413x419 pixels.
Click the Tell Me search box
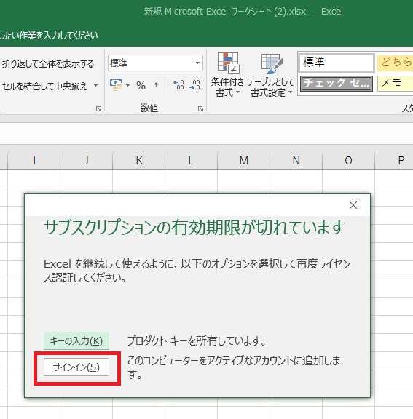coord(49,35)
